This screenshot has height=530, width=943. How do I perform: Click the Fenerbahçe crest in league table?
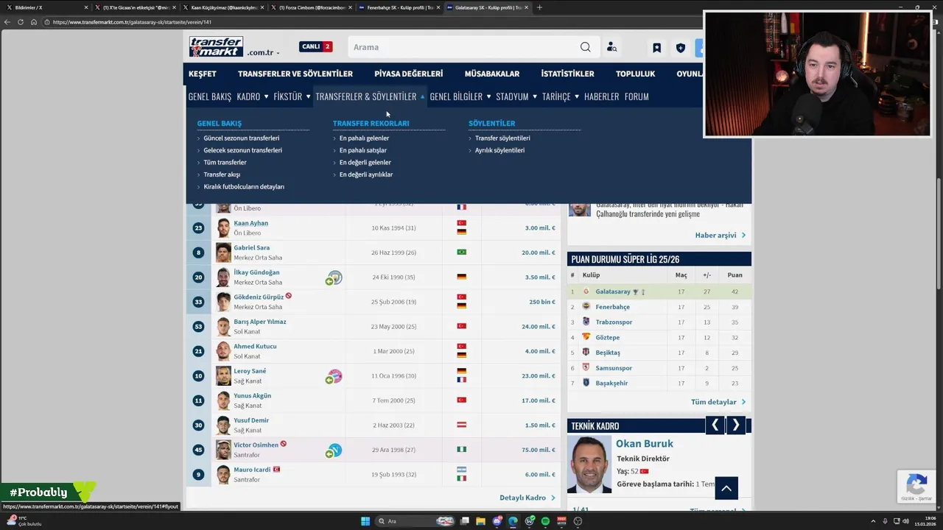tap(586, 306)
